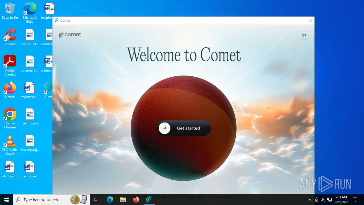Select the losscopyrig... image file
The width and height of the screenshot is (364, 205).
30,143
